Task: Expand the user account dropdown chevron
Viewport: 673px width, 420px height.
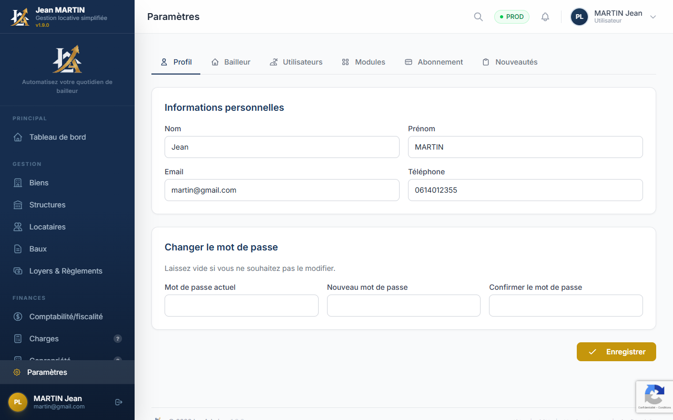Action: pyautogui.click(x=653, y=16)
